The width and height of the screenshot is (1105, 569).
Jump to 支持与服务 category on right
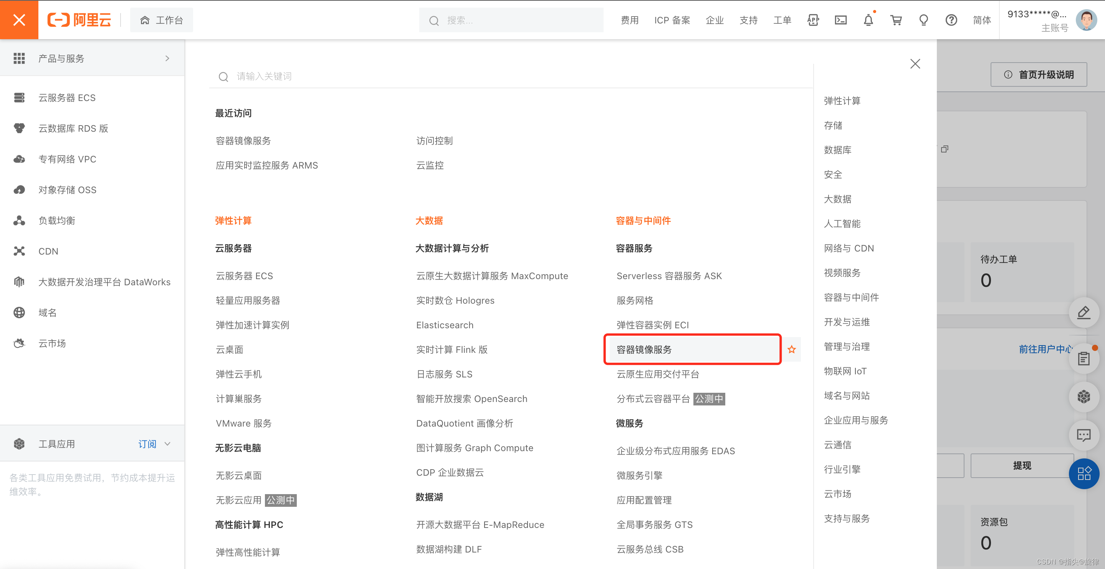[847, 518]
